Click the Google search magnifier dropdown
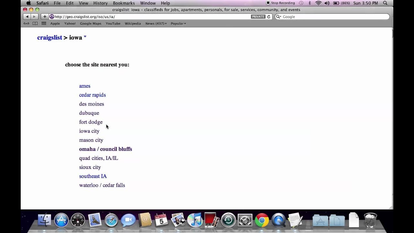The width and height of the screenshot is (414, 233). 278,17
